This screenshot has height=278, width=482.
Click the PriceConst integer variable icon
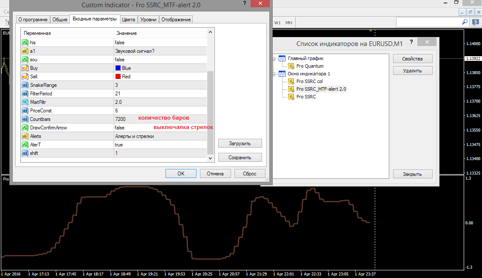[25, 111]
